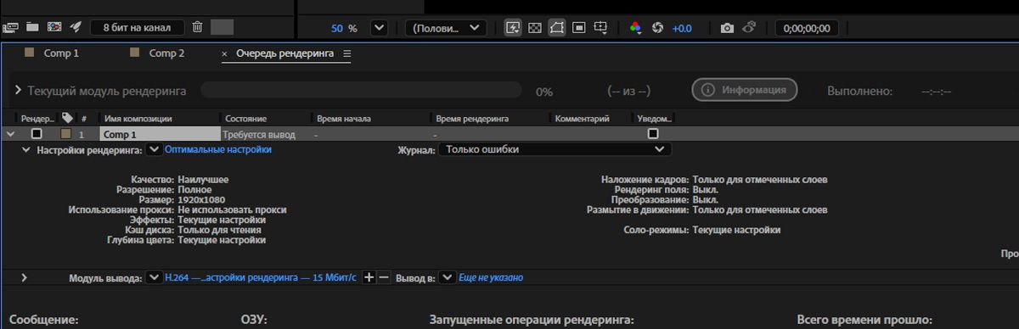This screenshot has height=329, width=1019.
Task: Collapse the Comp 1 render item
Action: pos(10,134)
